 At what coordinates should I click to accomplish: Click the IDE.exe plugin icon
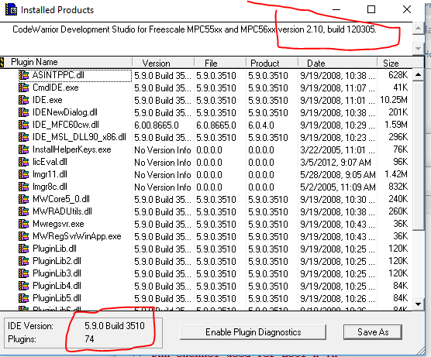pyautogui.click(x=23, y=100)
